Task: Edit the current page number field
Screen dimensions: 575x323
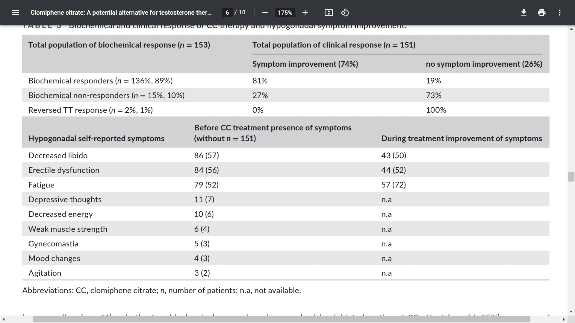Action: [227, 13]
